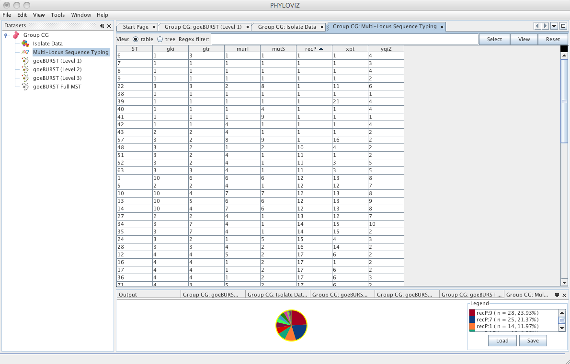Maximize the editor window with the square icon
The image size is (570, 364).
pyautogui.click(x=563, y=26)
